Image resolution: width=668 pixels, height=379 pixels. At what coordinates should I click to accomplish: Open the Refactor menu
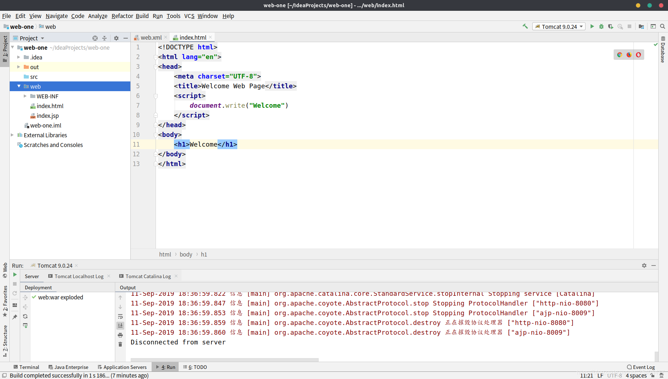pyautogui.click(x=122, y=16)
